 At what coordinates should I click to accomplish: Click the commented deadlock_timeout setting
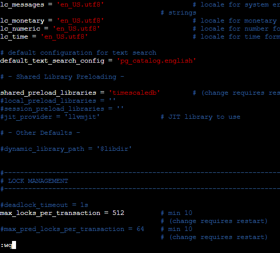point(44,205)
